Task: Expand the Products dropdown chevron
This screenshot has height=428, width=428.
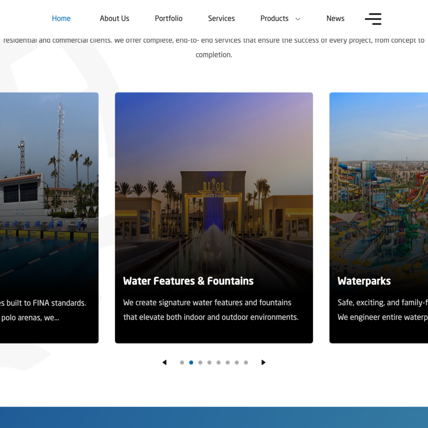Action: pos(298,19)
